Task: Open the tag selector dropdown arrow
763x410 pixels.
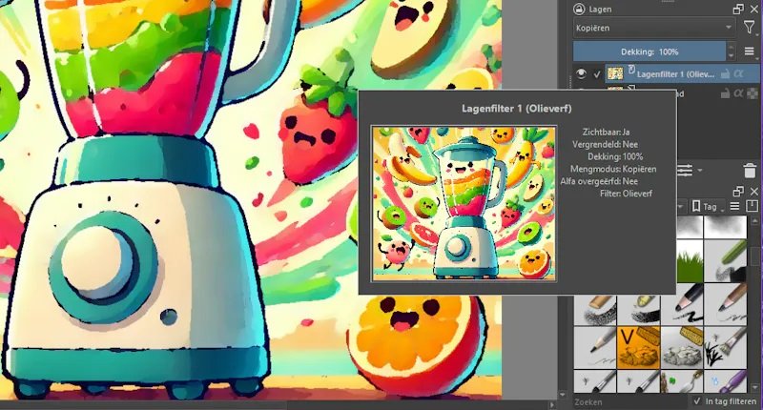Action: (x=680, y=207)
